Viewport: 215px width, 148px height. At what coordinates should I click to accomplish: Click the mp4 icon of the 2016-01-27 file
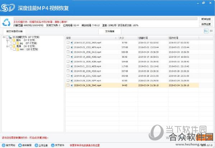[72, 43]
